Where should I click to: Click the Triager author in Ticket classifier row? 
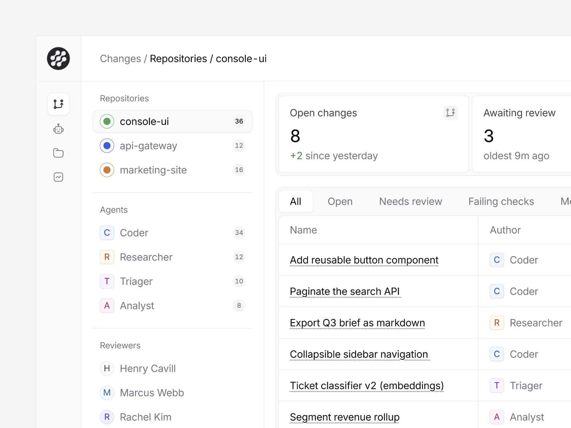coord(516,386)
